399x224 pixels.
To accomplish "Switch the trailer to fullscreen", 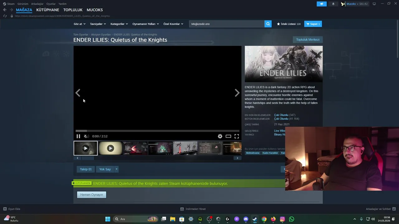I will tap(237, 136).
